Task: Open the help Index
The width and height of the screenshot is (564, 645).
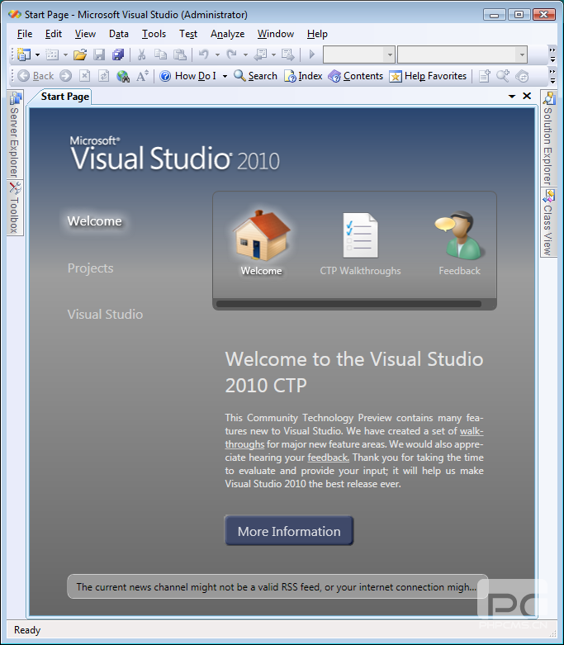Action: pos(303,76)
